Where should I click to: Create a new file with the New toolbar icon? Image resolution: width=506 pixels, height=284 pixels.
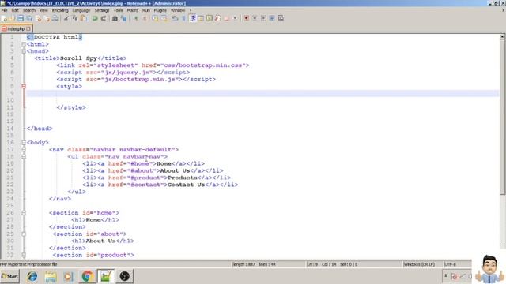pos(4,18)
